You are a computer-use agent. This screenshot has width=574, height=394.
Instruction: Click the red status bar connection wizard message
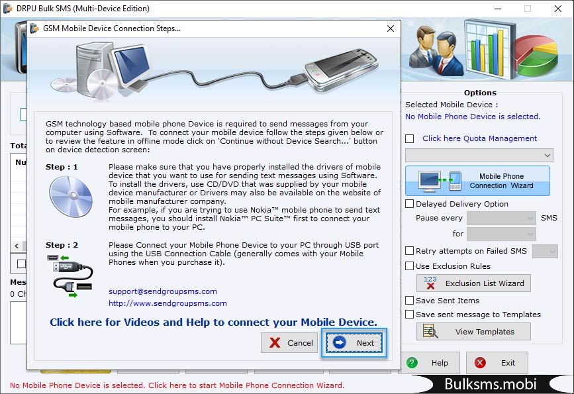coord(177,385)
